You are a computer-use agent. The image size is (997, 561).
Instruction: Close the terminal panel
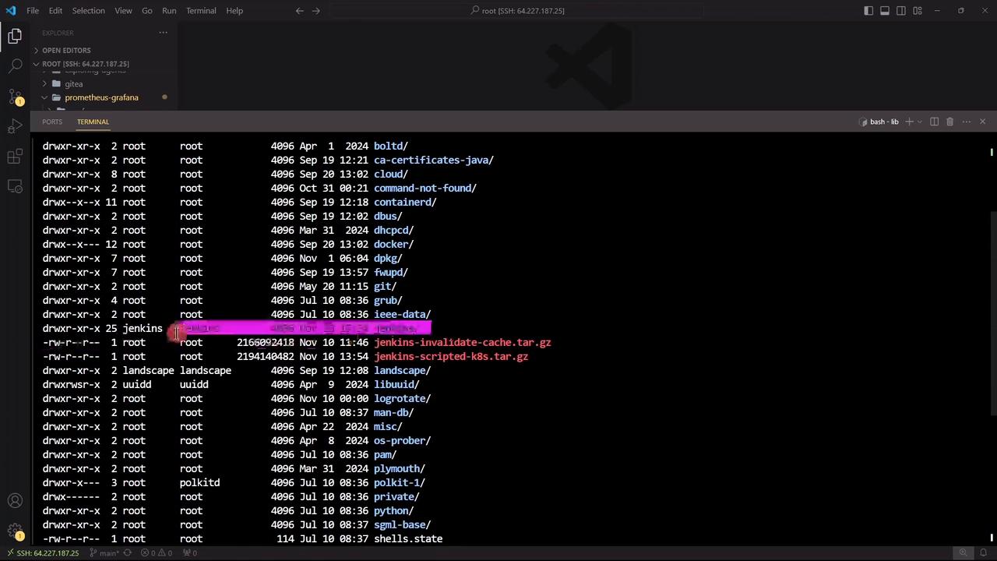point(982,122)
